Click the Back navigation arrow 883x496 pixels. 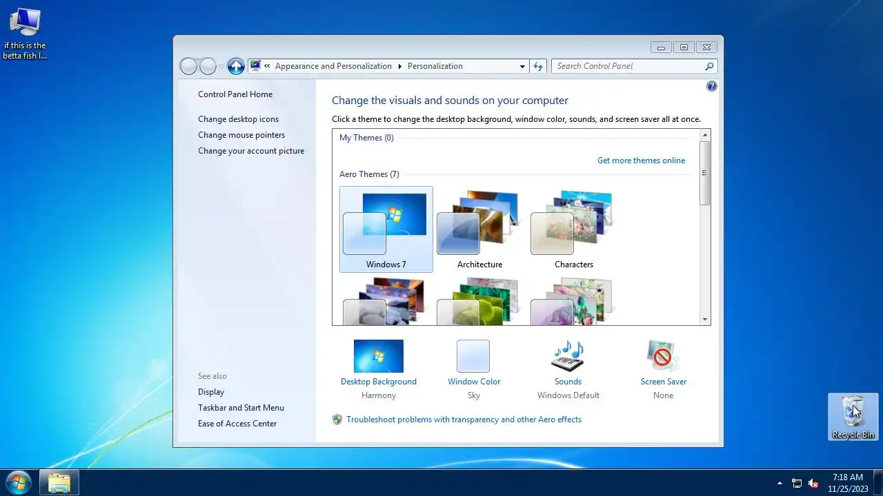[188, 66]
